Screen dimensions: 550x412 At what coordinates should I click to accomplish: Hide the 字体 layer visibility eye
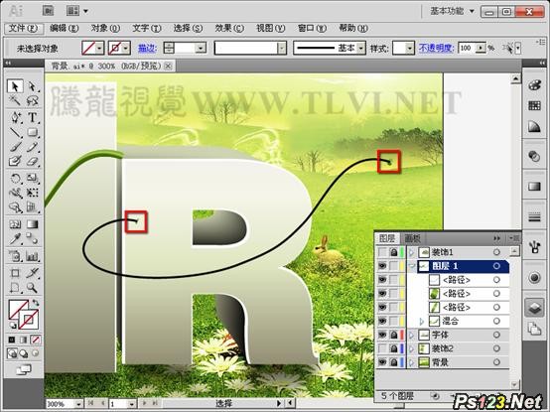click(x=382, y=335)
